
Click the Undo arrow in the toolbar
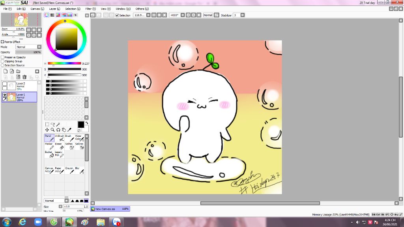point(93,15)
